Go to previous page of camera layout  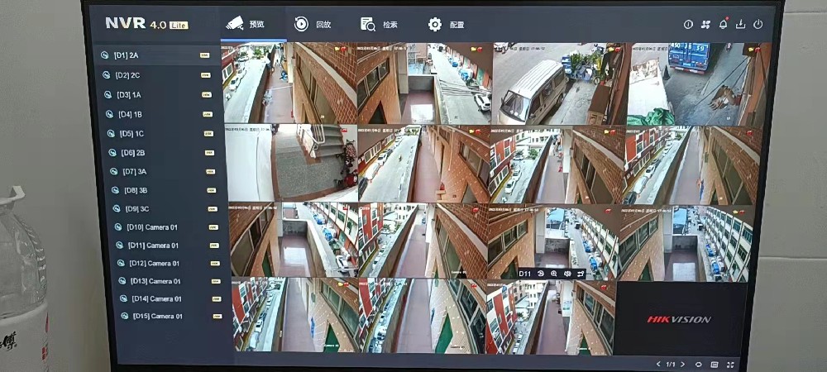658,364
